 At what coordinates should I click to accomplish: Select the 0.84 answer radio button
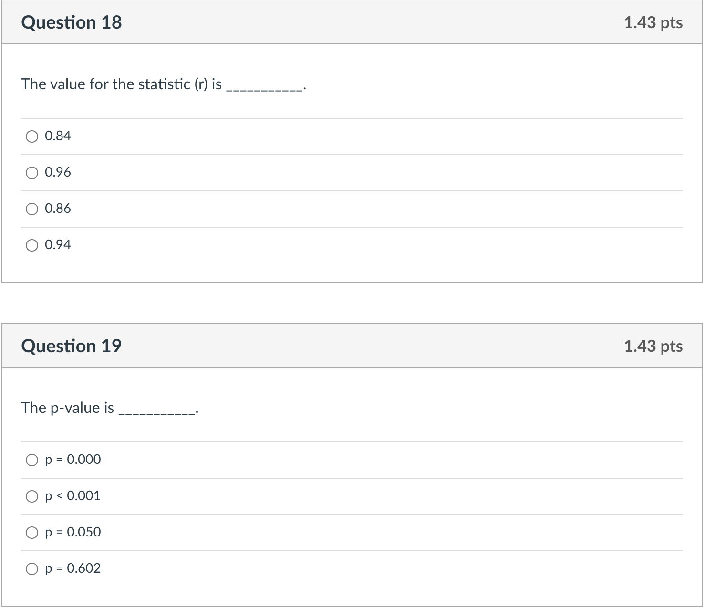tap(32, 136)
